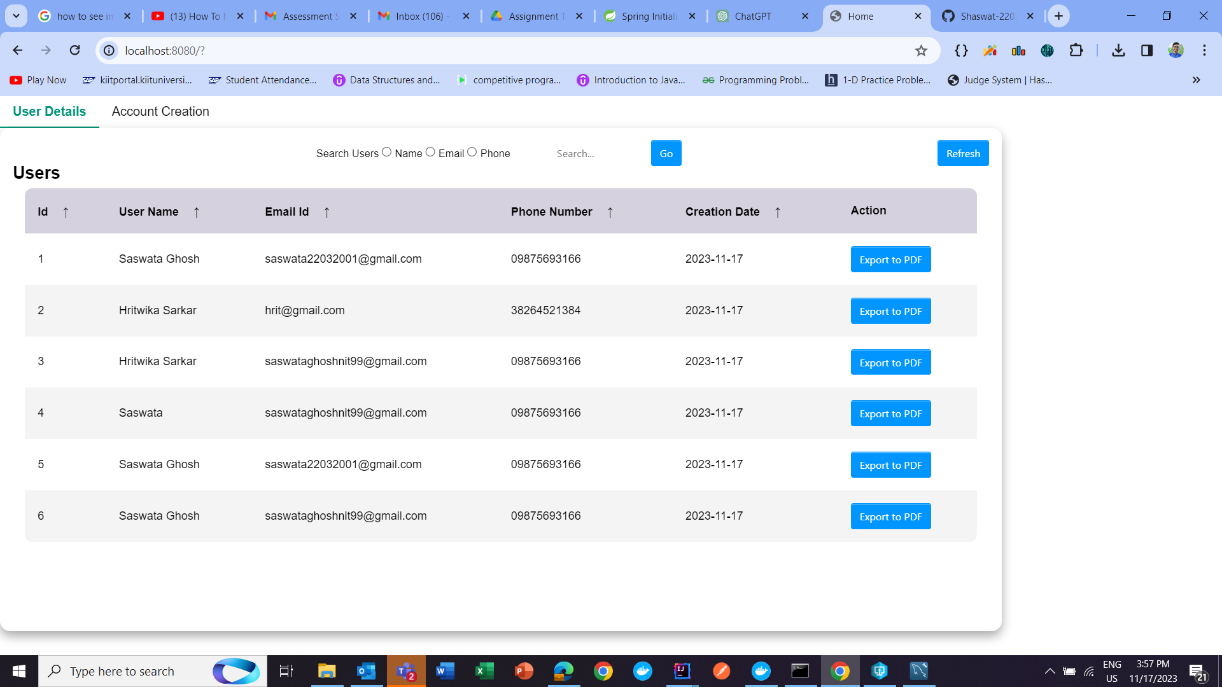Click the Refresh button
The height and width of the screenshot is (687, 1222).
coord(963,153)
